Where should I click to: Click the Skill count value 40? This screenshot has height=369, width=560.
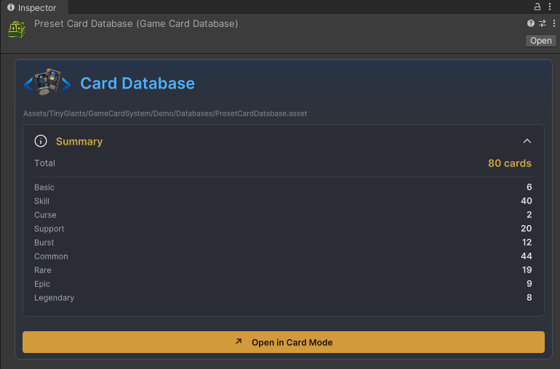[x=527, y=201]
